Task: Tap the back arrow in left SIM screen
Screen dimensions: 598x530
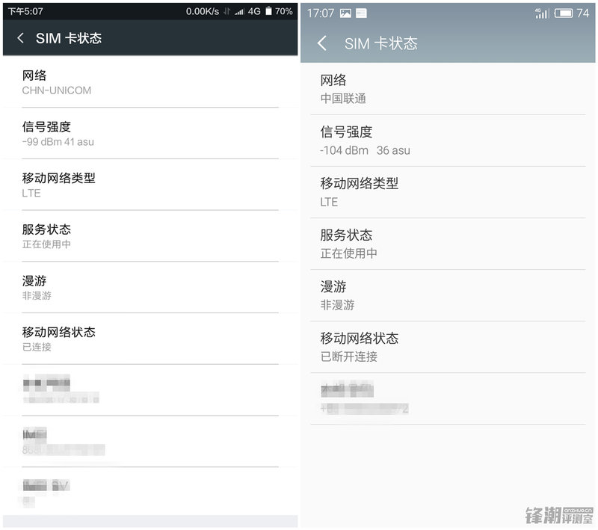Action: click(x=21, y=37)
